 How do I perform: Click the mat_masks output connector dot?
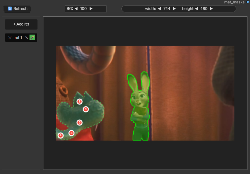pyautogui.click(x=248, y=2)
